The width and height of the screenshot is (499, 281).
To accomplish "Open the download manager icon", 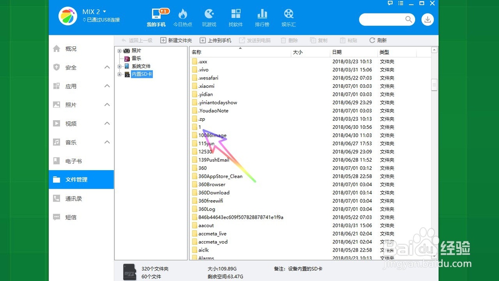I will pos(428,19).
